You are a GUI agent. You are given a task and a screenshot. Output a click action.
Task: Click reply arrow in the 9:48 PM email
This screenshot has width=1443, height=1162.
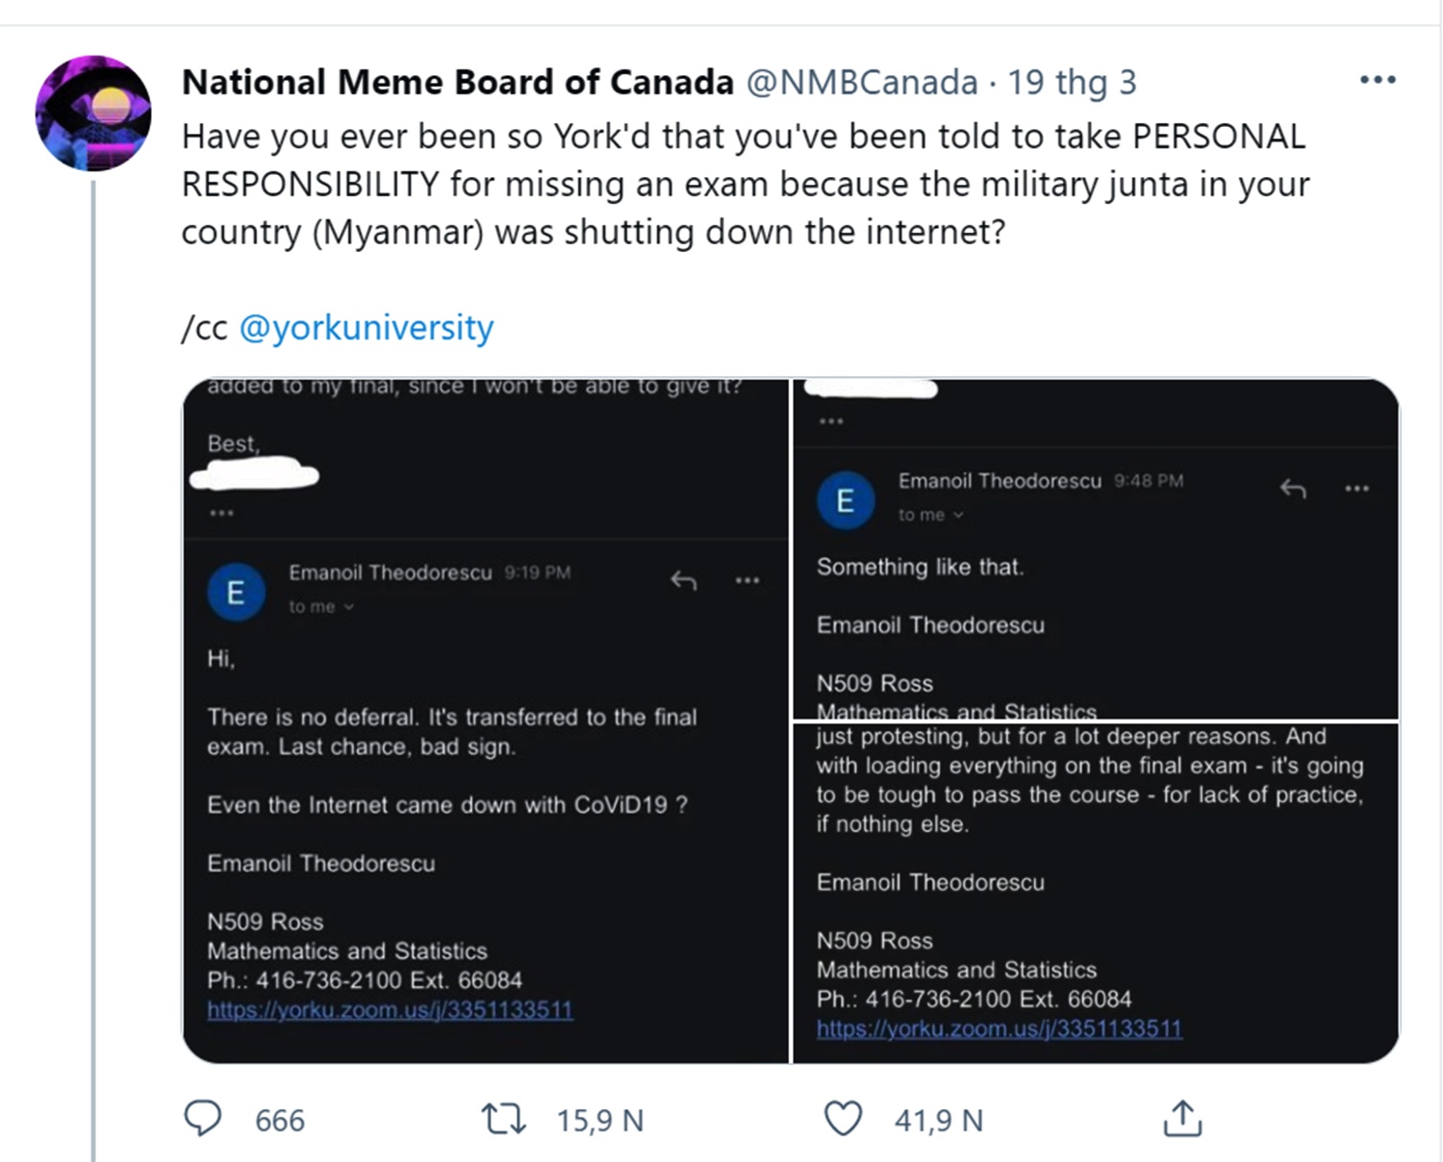1294,488
